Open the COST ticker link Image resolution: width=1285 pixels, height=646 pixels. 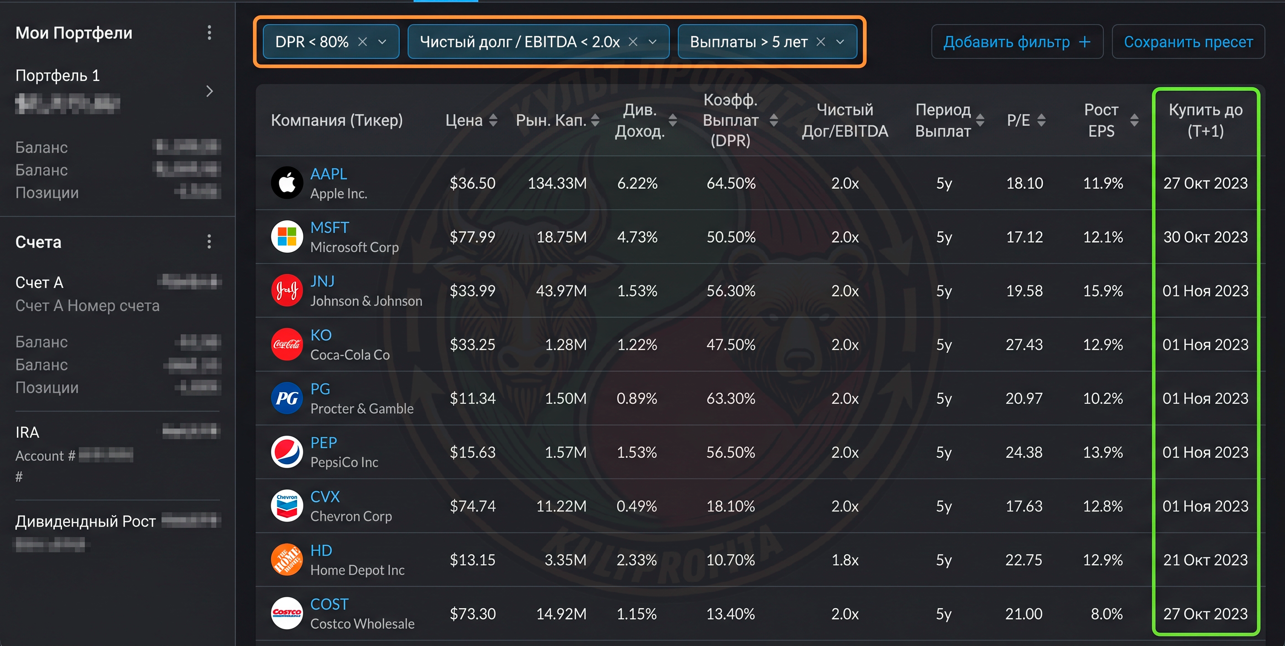329,604
